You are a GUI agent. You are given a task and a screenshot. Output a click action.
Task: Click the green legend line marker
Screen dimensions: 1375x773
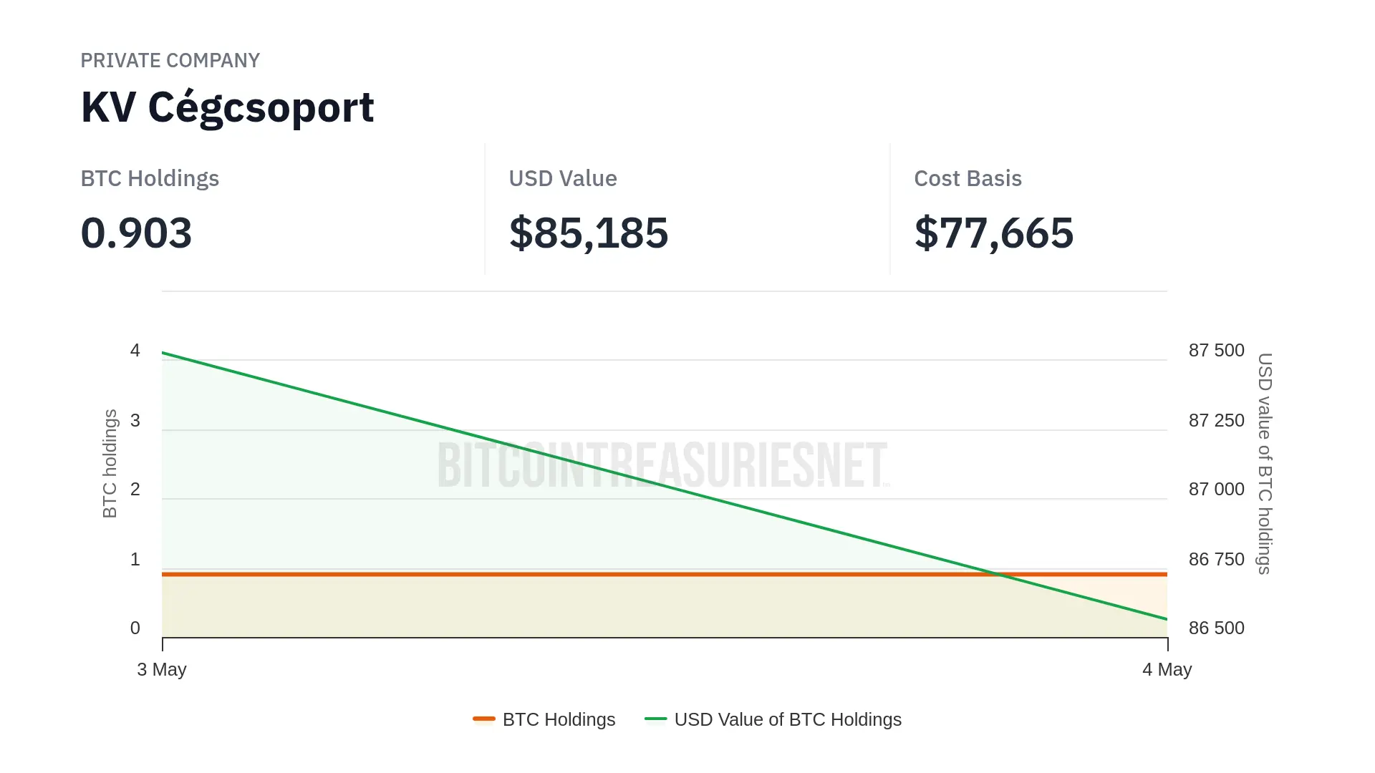[655, 719]
